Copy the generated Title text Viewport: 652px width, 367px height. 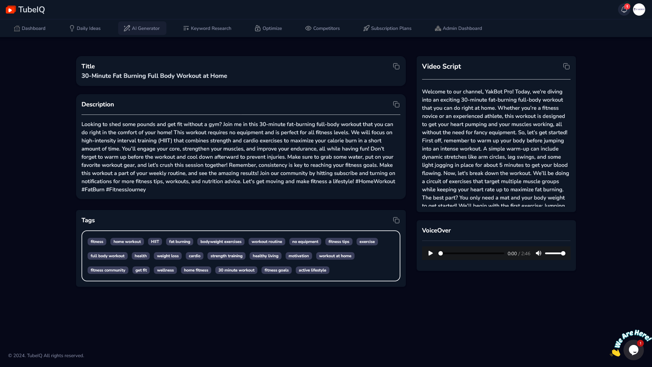click(x=396, y=66)
